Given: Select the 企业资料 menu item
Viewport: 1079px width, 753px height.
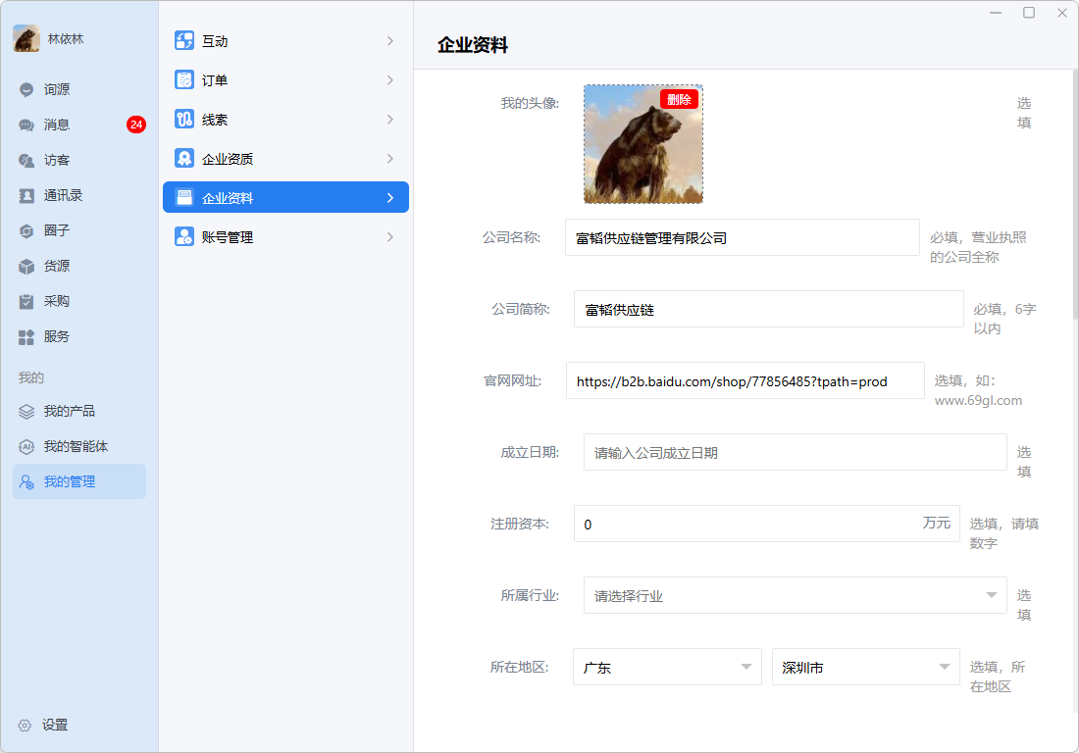Looking at the screenshot, I should [x=285, y=197].
